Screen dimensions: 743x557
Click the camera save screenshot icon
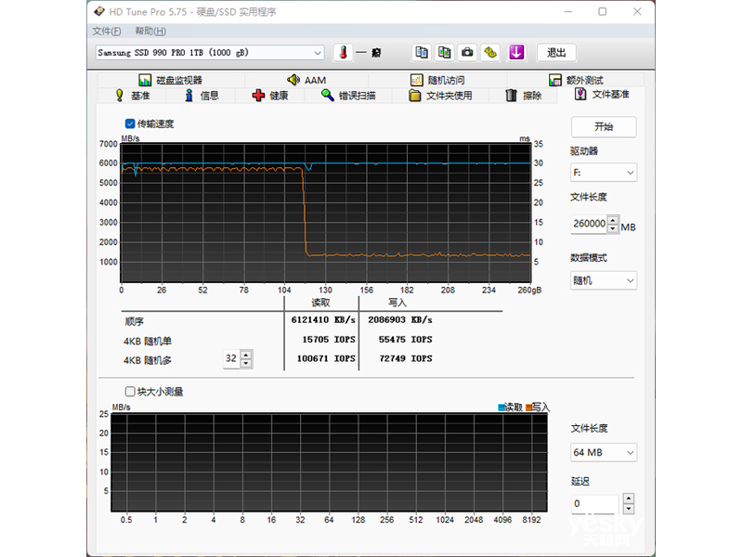468,53
